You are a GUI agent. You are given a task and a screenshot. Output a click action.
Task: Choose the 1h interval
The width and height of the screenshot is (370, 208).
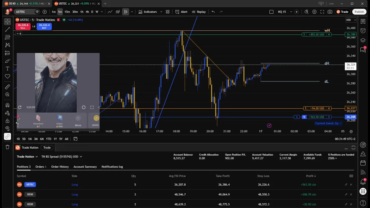pyautogui.click(x=82, y=12)
